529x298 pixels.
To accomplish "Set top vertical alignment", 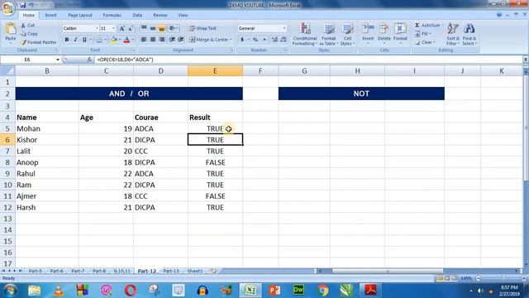I will tap(144, 28).
